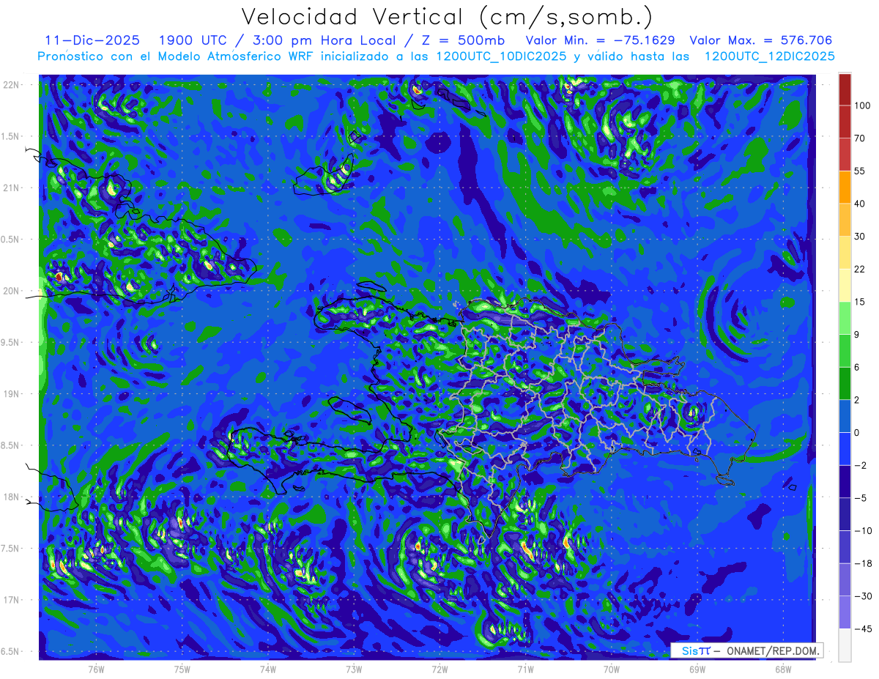Click the '71W' longitude label

pyautogui.click(x=525, y=668)
